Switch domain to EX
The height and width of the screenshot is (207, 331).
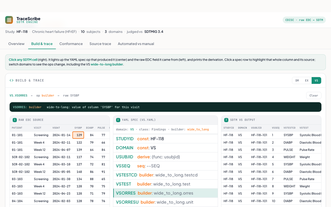(307, 80)
